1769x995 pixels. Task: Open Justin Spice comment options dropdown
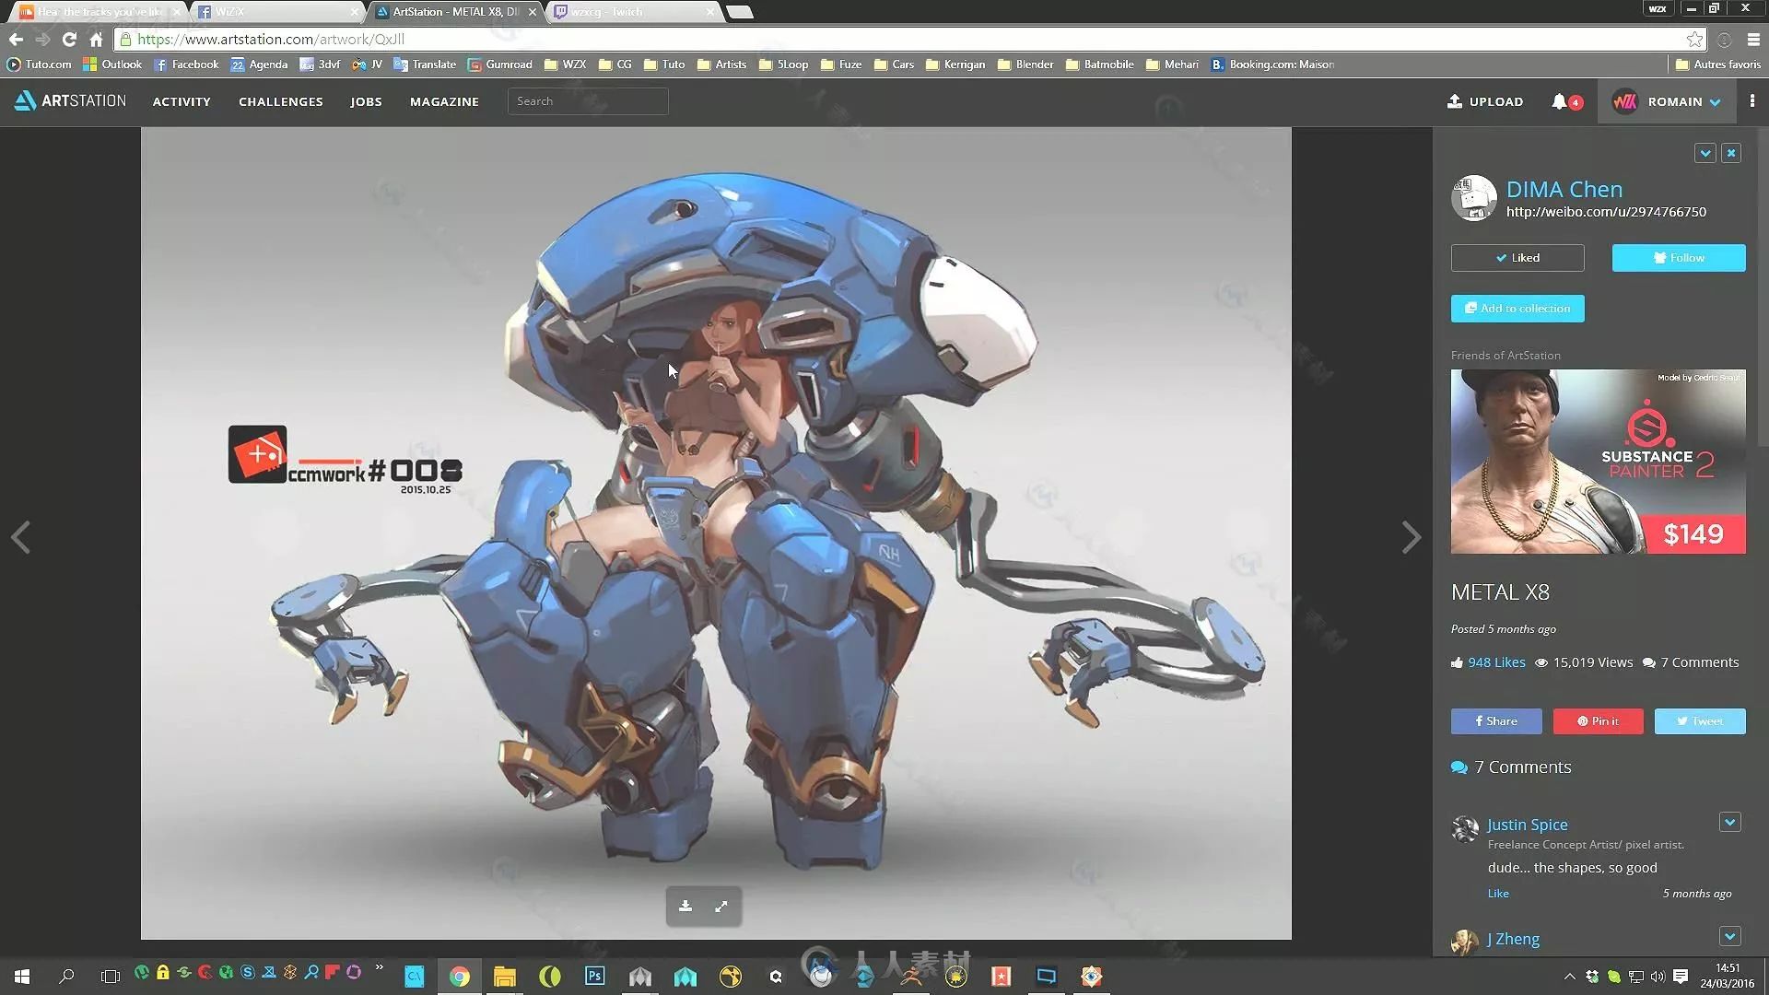(x=1729, y=822)
